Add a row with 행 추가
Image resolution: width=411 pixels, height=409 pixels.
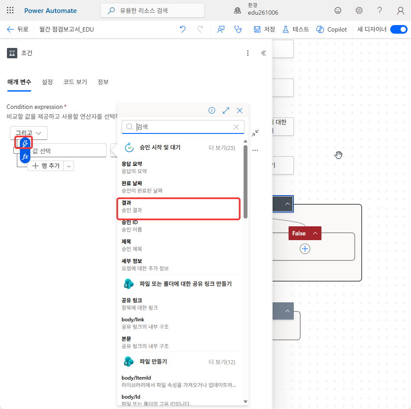[x=45, y=166]
